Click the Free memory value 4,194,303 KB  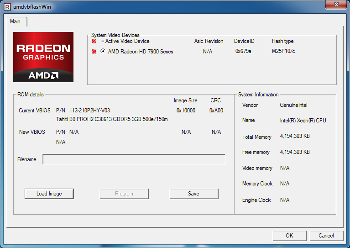click(295, 152)
